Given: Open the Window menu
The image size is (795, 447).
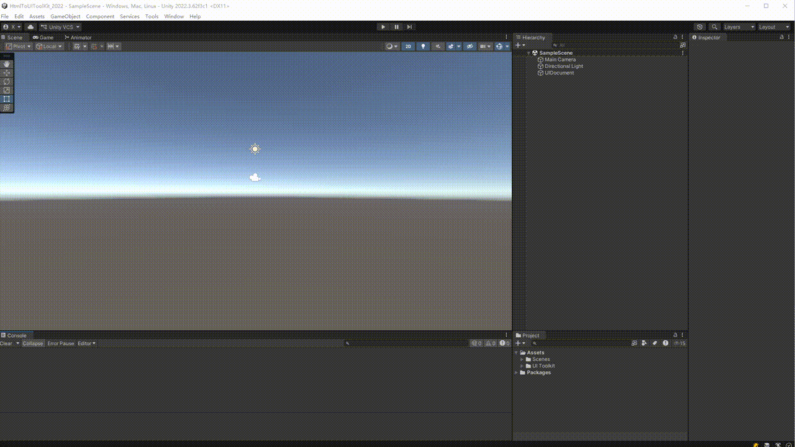Looking at the screenshot, I should tap(174, 16).
